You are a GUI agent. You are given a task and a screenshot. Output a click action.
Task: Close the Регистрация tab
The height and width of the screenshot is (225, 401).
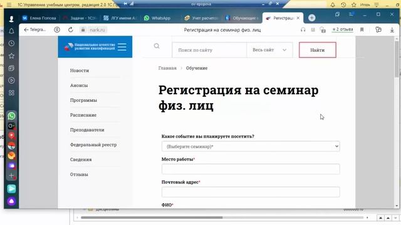coord(298,18)
